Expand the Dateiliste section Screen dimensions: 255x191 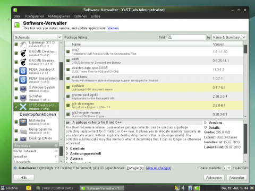click(67, 149)
